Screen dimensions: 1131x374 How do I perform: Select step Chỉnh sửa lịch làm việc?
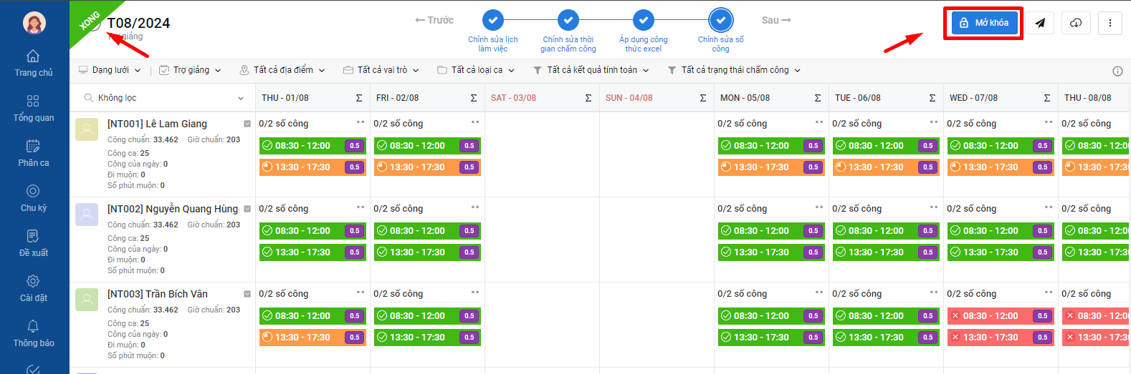tap(493, 31)
